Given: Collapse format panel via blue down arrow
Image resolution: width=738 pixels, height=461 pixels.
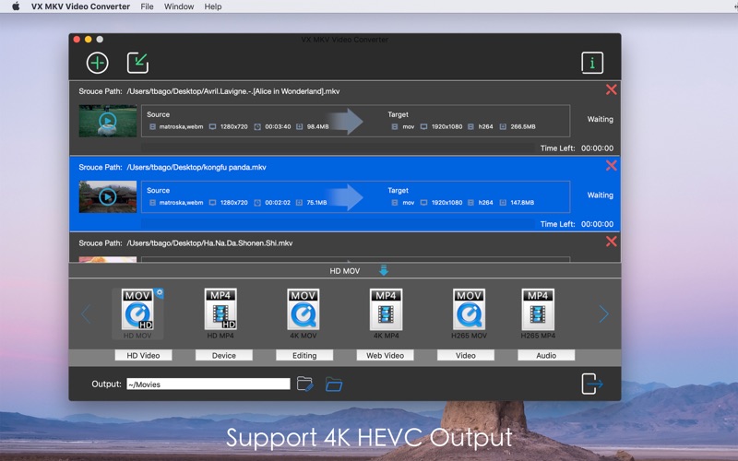Looking at the screenshot, I should (x=384, y=270).
